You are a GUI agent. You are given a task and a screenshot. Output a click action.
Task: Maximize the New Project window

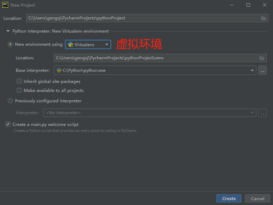[x=248, y=5]
